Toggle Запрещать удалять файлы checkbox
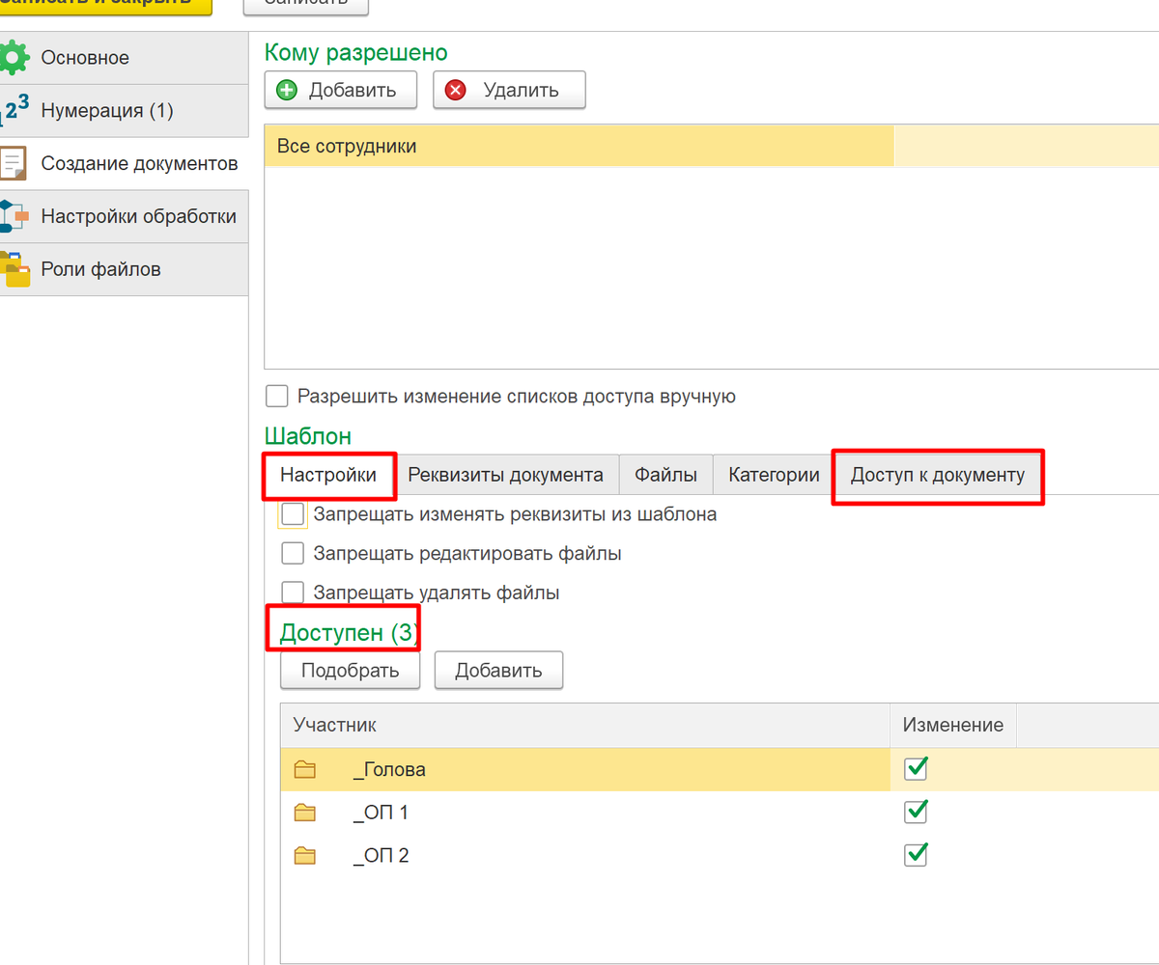Viewport: 1159px width, 965px height. pos(293,593)
